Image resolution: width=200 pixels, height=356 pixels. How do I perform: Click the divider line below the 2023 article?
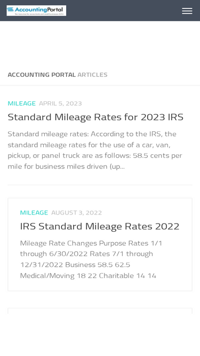(100, 185)
